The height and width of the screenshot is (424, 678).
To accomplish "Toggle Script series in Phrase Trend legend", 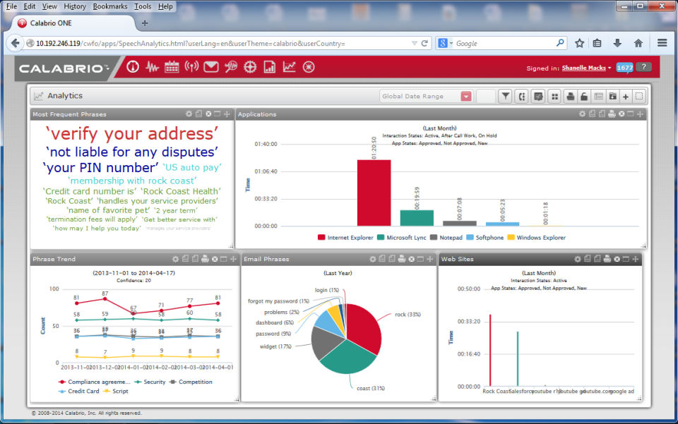I will point(115,391).
